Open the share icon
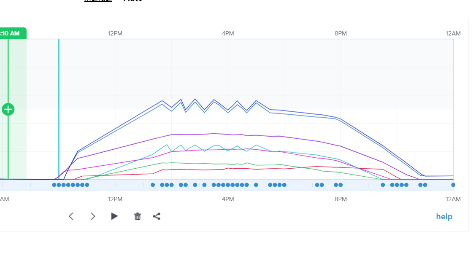The height and width of the screenshot is (256, 476). point(157,216)
